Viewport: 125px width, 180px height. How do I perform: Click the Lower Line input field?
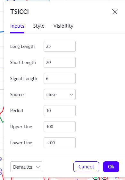pos(60,143)
